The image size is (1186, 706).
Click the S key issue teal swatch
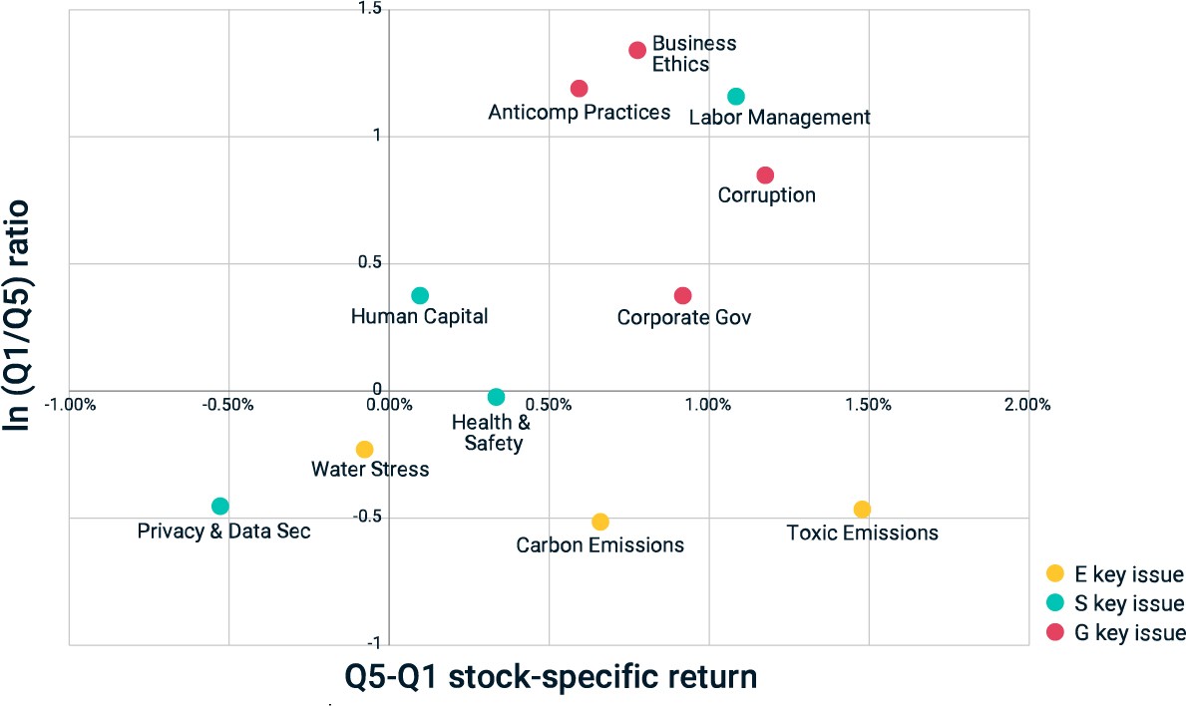coord(1055,602)
